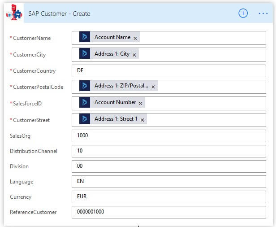Click the Dynamics icon on ZIP/Postal token
Image resolution: width=276 pixels, height=227 pixels.
pos(85,86)
